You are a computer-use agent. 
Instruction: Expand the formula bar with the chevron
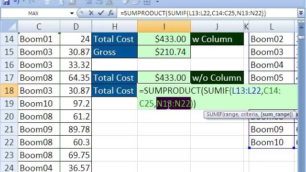[x=301, y=13]
